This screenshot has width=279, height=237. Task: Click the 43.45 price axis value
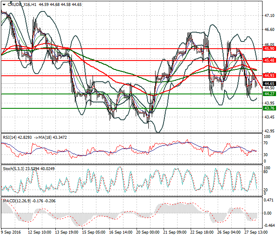269,117
